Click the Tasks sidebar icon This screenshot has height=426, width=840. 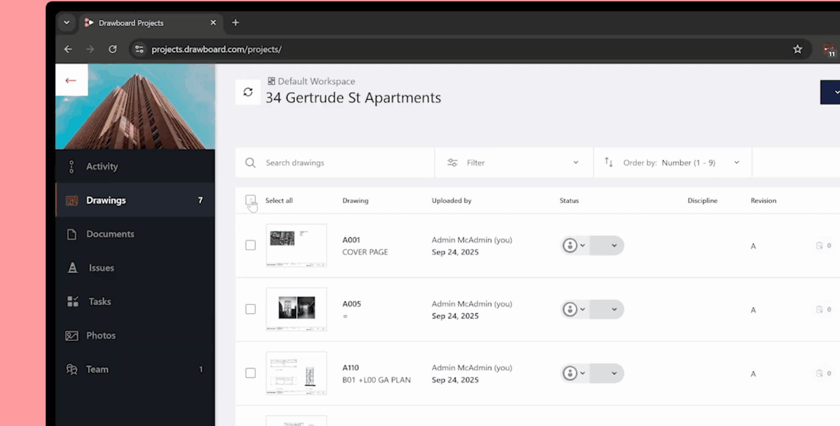[x=73, y=301]
